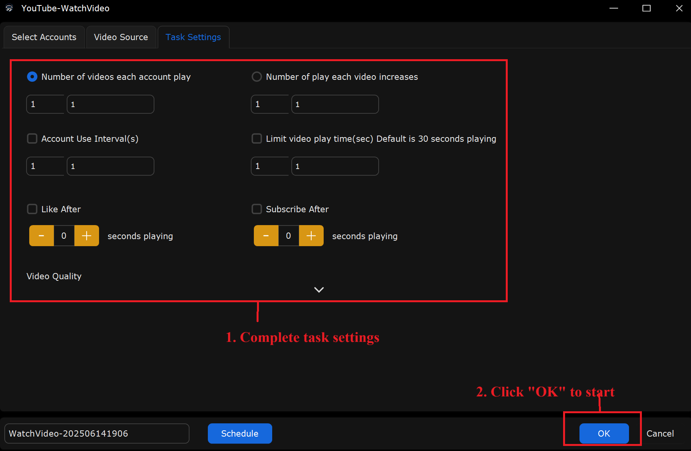Decrease Like After seconds with minus button
The height and width of the screenshot is (451, 691).
[41, 236]
